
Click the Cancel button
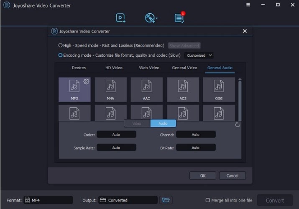[x=232, y=176]
